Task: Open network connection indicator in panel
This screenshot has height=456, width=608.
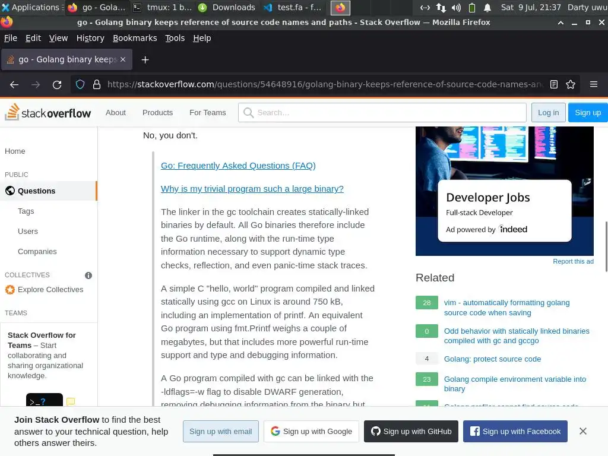Action: point(441,7)
